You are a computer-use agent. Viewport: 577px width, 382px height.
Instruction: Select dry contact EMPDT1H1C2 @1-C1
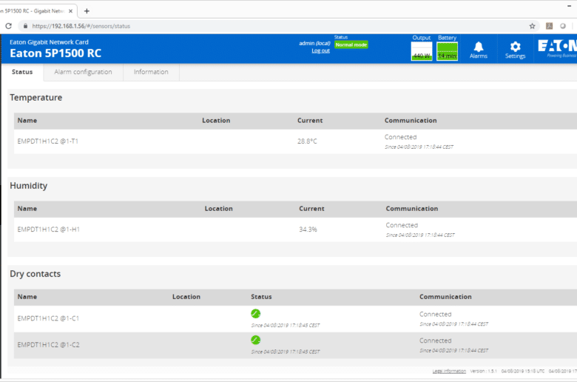(x=48, y=318)
